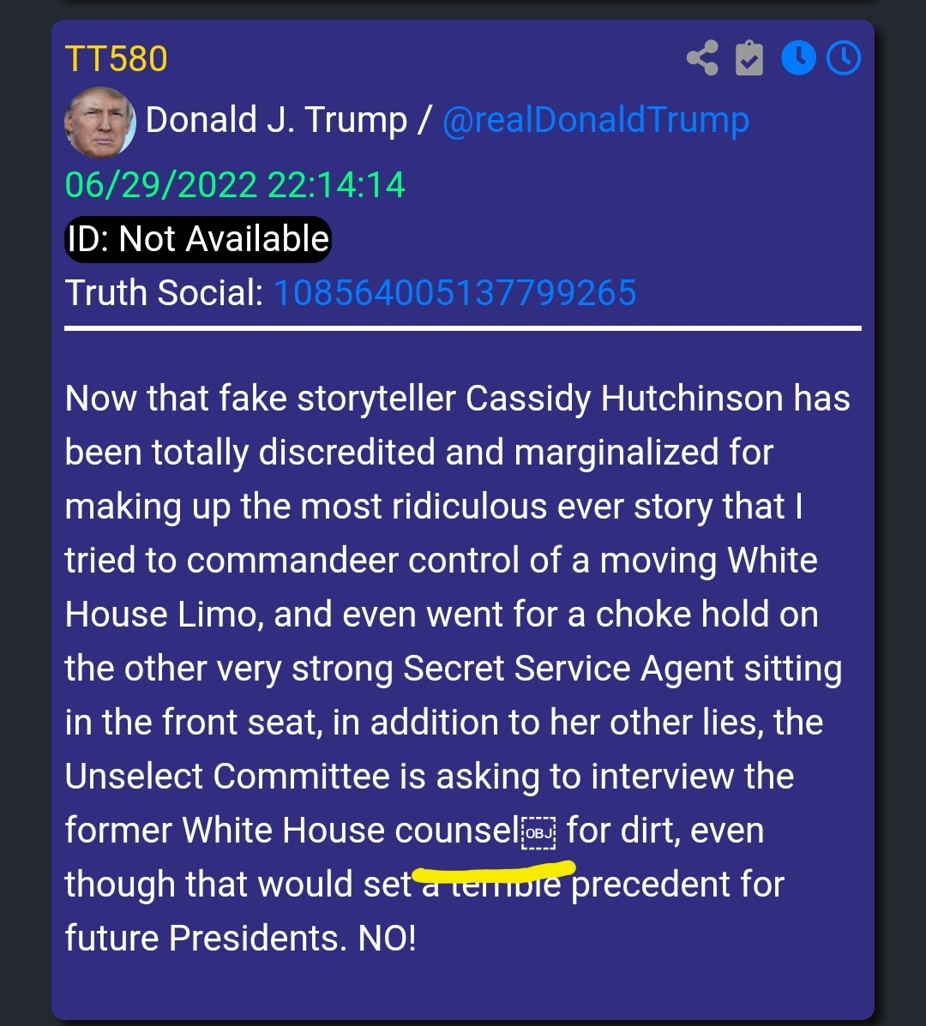
Task: Click empty card area below post text
Action: (x=463, y=988)
